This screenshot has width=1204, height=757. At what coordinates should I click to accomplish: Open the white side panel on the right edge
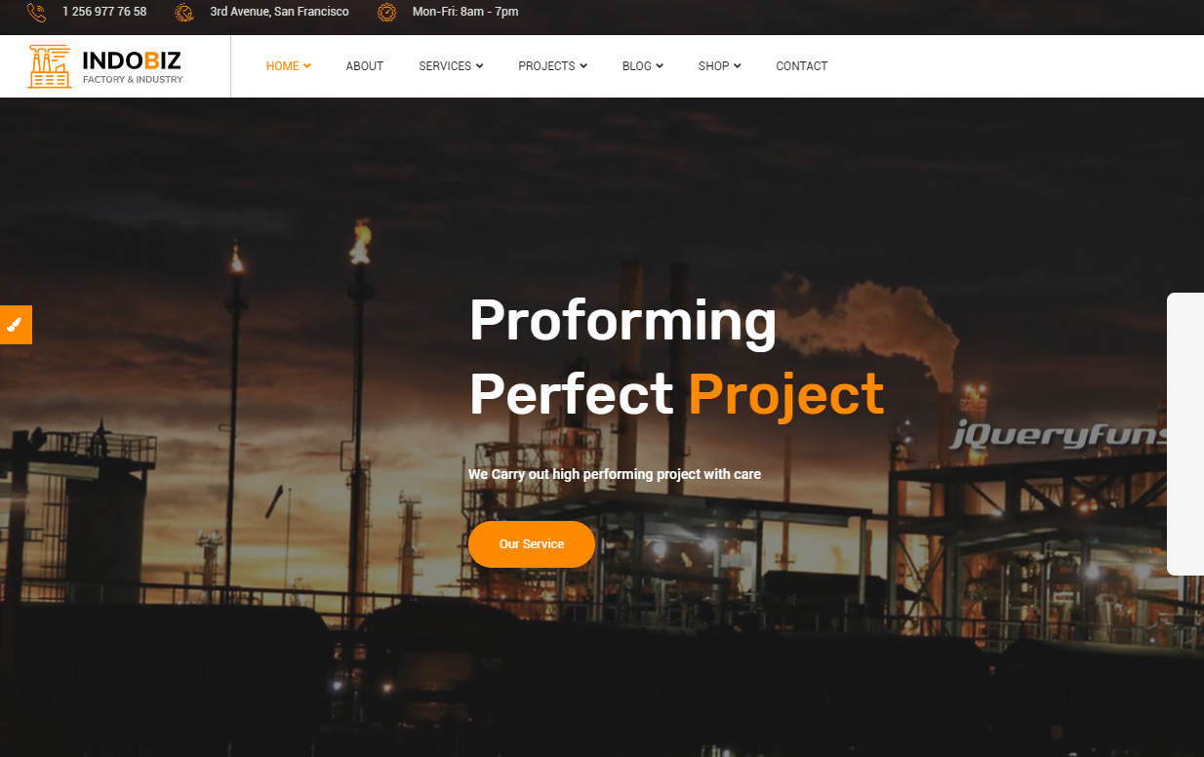(x=1185, y=434)
